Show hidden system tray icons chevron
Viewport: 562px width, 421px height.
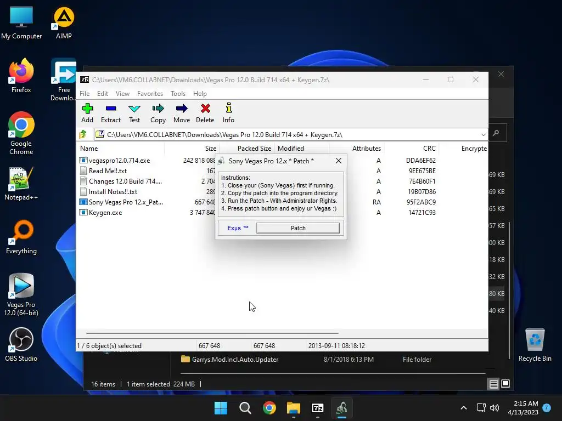(x=463, y=408)
